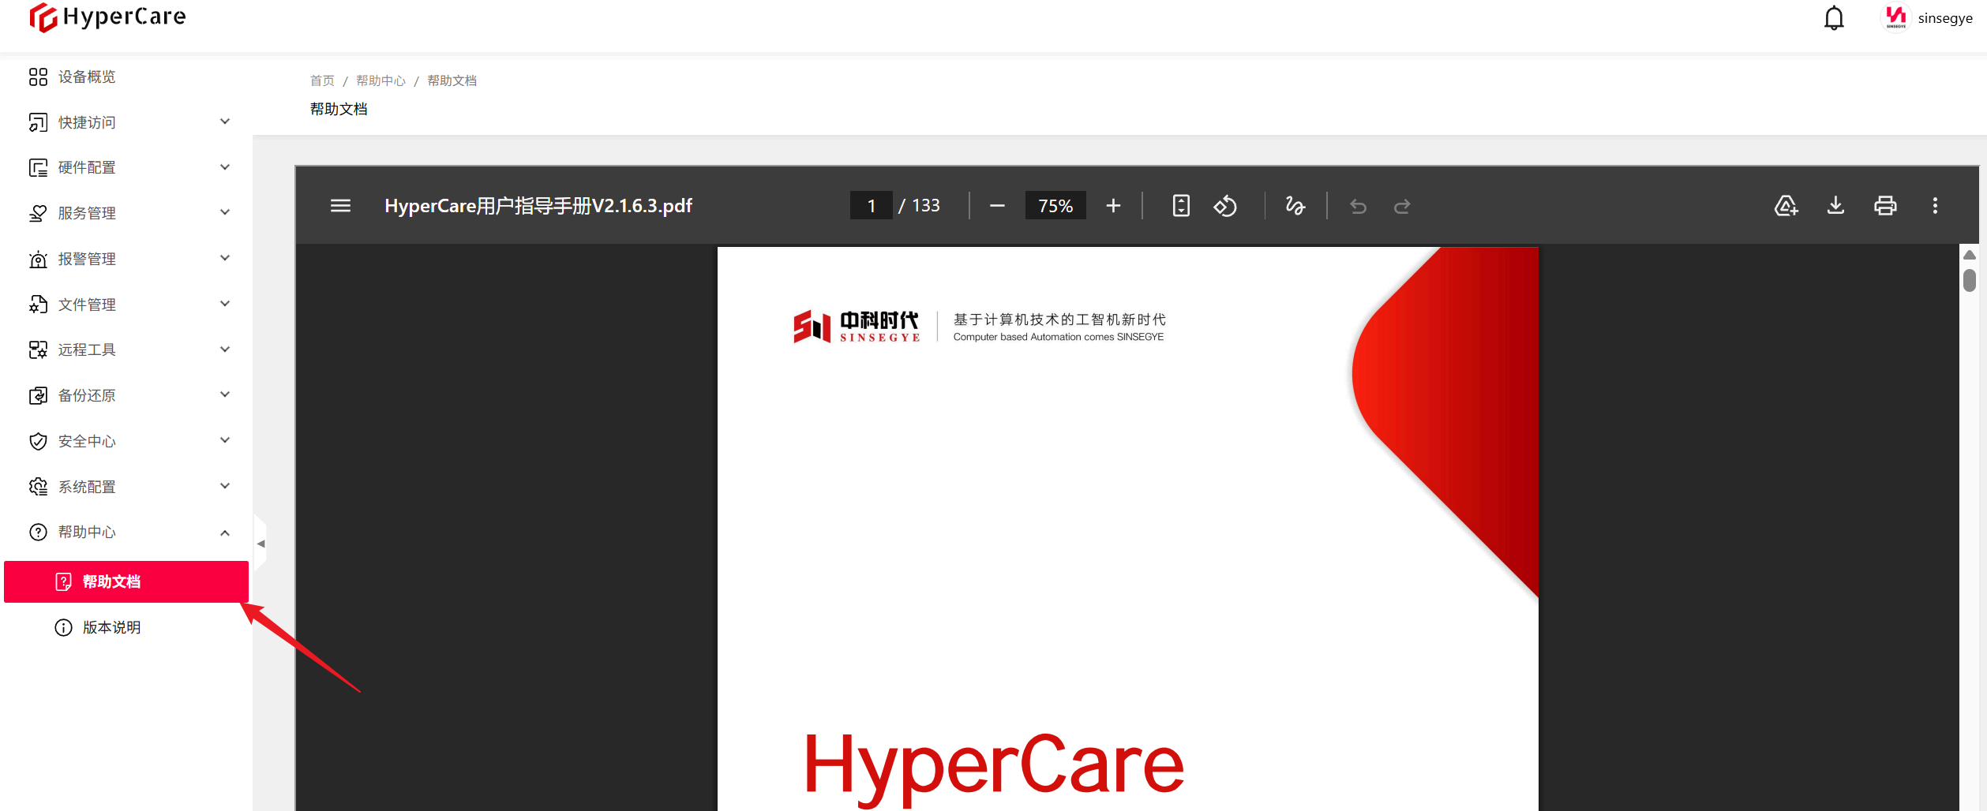Click the 设备概览 grid icon

[38, 77]
